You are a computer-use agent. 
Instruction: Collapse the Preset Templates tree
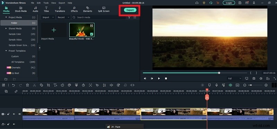tap(6, 51)
